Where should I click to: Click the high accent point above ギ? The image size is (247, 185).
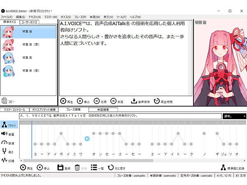[217, 133]
